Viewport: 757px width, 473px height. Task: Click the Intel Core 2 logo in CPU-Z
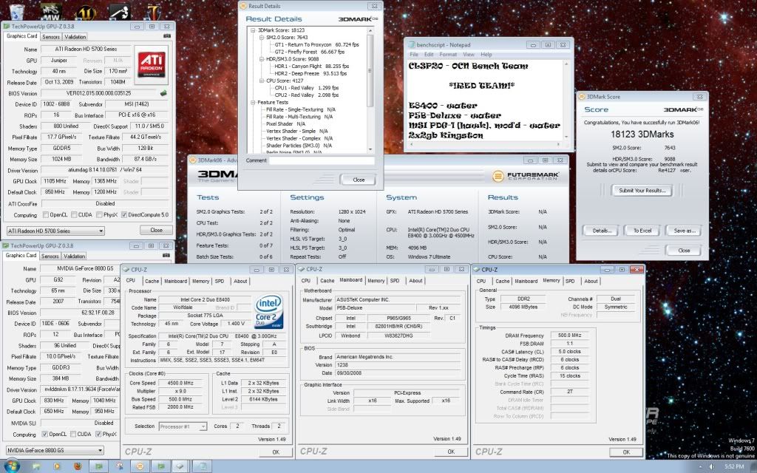(x=268, y=312)
